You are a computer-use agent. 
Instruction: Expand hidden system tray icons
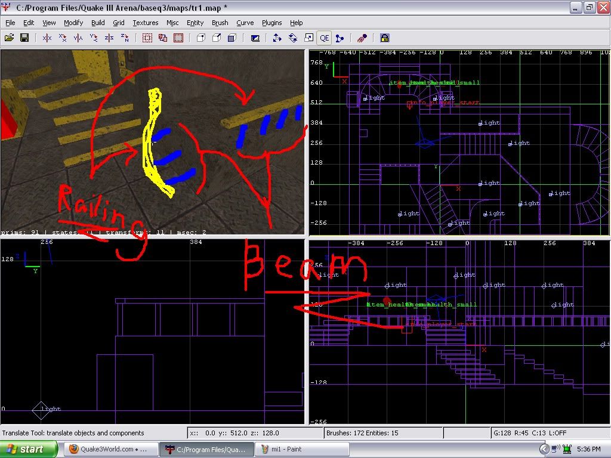pos(544,449)
